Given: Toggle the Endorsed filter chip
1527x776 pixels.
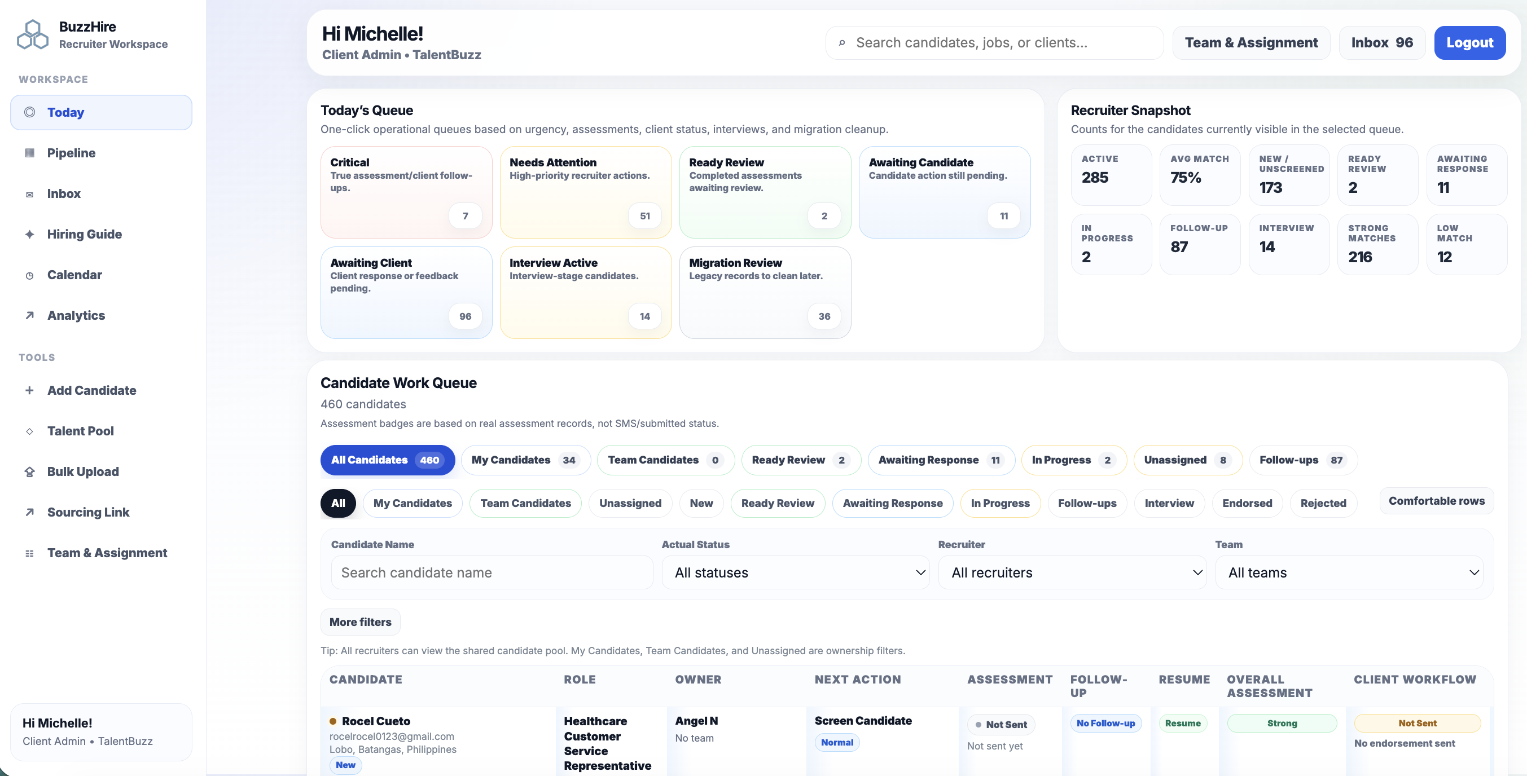Looking at the screenshot, I should pos(1247,503).
